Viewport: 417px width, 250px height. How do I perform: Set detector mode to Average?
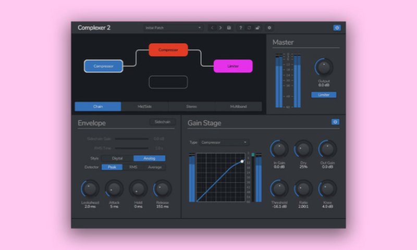pyautogui.click(x=154, y=167)
